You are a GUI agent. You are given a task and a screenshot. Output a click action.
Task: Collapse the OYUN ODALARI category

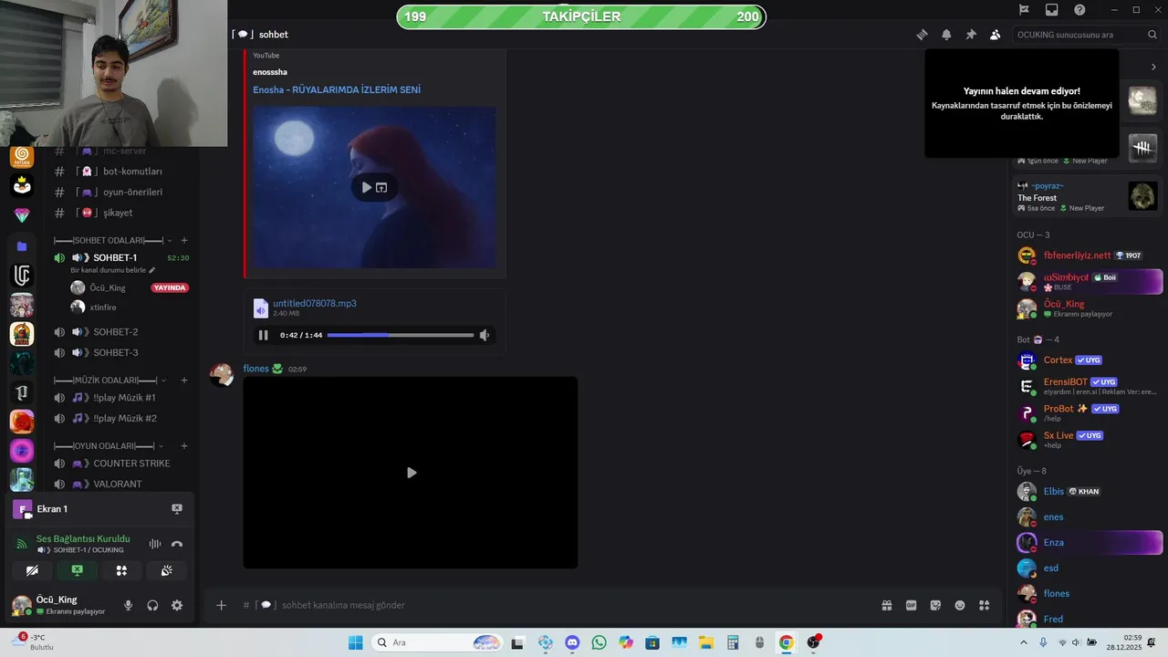[x=109, y=446]
